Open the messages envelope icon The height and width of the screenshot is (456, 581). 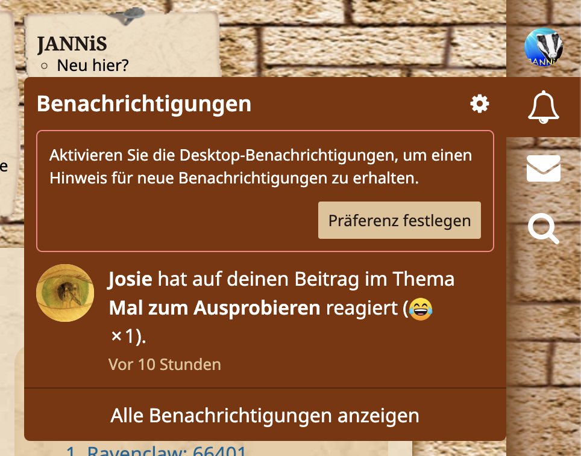click(x=543, y=168)
